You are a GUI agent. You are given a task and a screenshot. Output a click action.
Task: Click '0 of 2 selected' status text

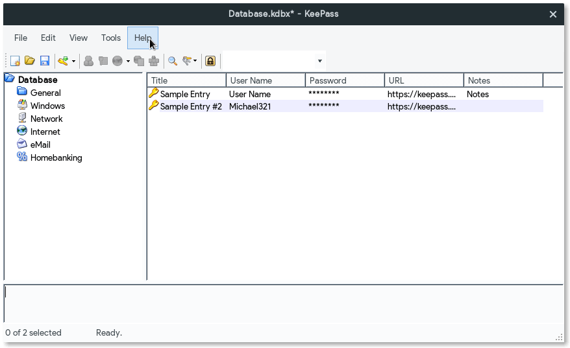pyautogui.click(x=34, y=332)
